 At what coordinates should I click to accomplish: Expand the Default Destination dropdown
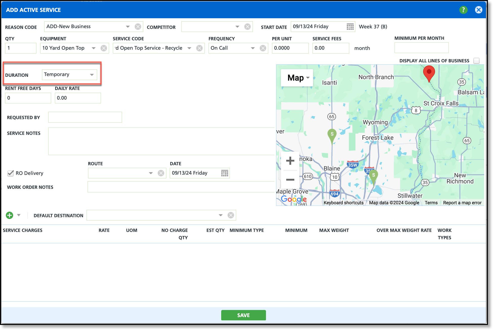pyautogui.click(x=220, y=215)
